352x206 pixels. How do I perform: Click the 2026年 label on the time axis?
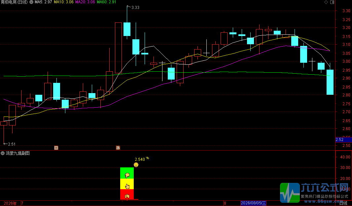point(10,203)
